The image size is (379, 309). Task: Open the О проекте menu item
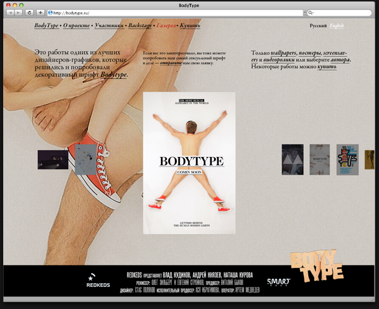[76, 25]
